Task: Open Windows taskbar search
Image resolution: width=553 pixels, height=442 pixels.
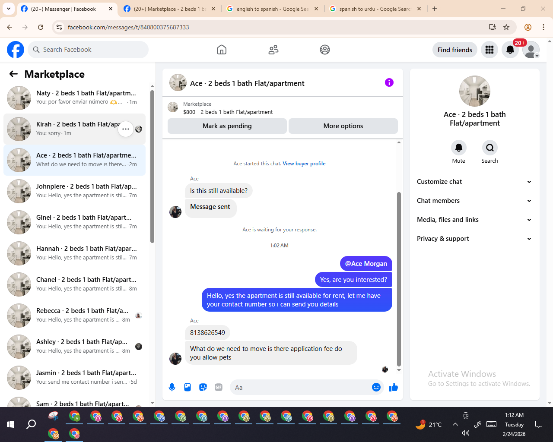Action: 31,424
